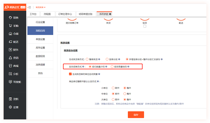Switch to the 工作台 tab
210x123 pixels.
tap(33, 14)
